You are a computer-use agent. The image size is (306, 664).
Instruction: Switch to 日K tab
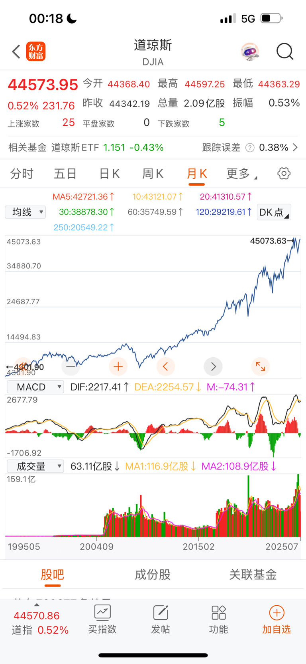pyautogui.click(x=109, y=174)
